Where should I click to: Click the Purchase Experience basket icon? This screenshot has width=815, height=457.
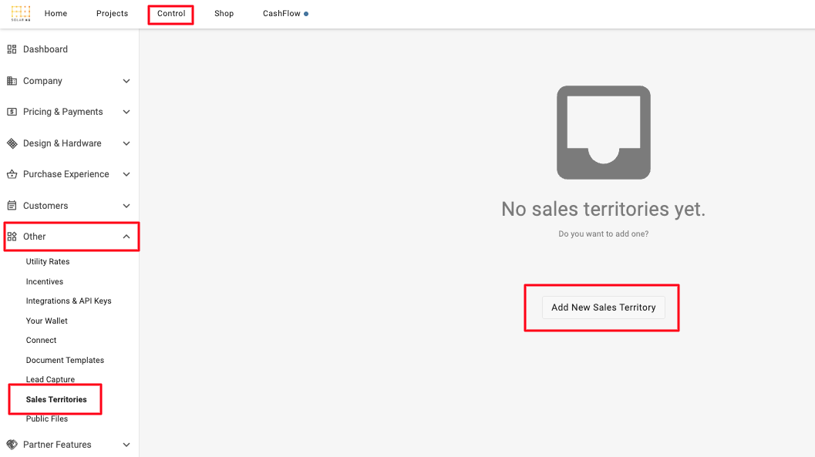12,174
